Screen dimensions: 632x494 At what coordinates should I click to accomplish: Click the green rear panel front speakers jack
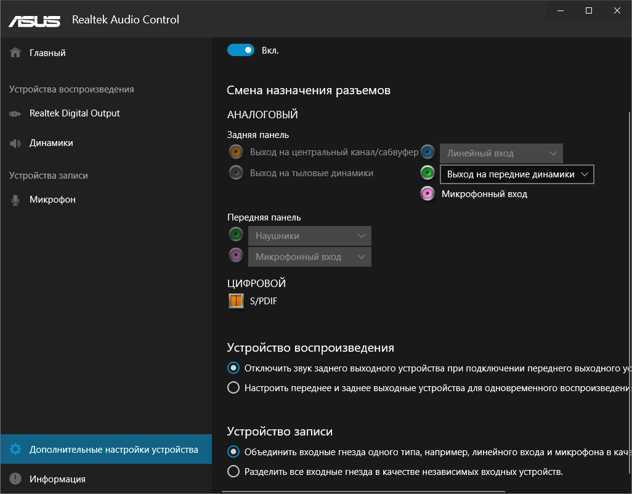point(428,173)
